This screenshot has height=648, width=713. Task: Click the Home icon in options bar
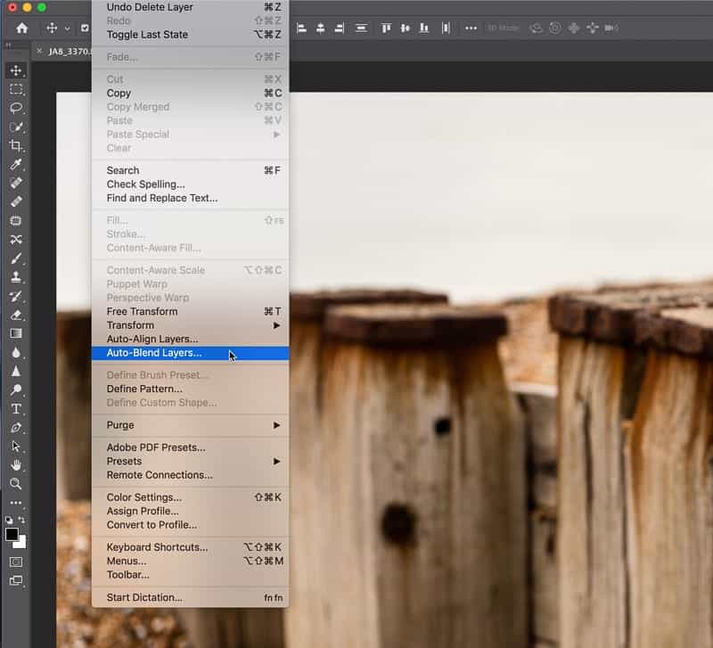(21, 29)
